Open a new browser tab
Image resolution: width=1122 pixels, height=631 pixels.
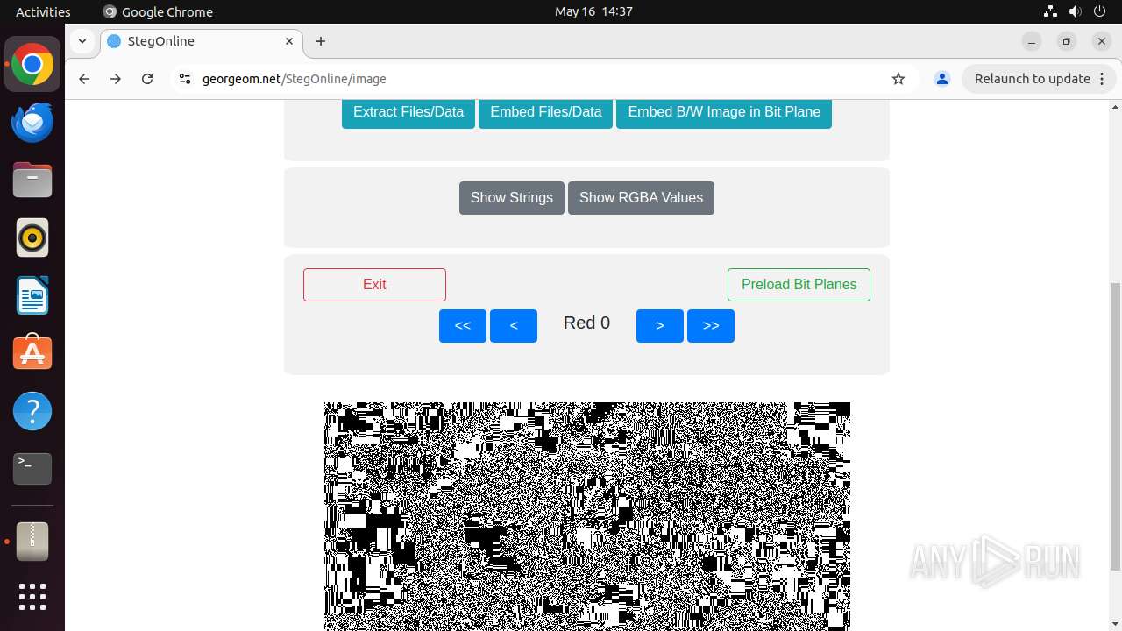tap(321, 41)
